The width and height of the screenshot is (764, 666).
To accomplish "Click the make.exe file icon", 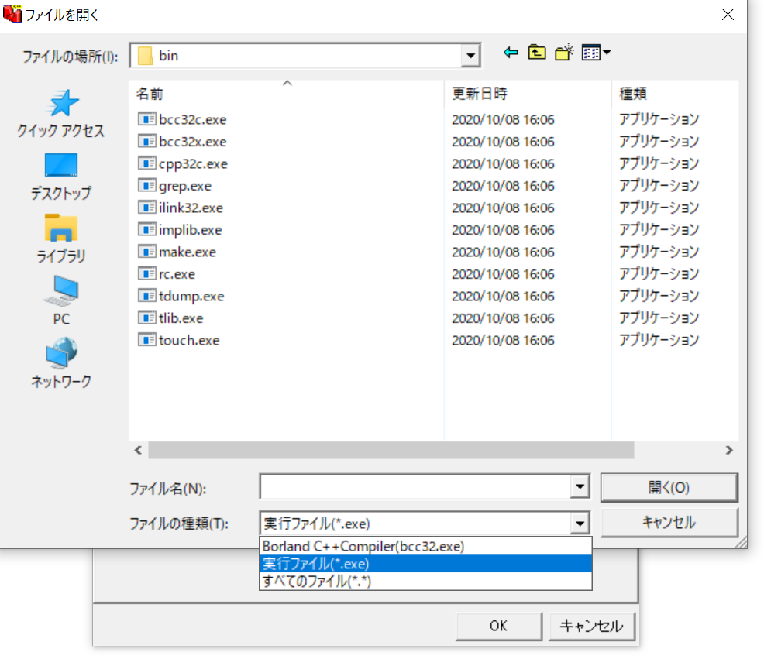I will pyautogui.click(x=146, y=252).
